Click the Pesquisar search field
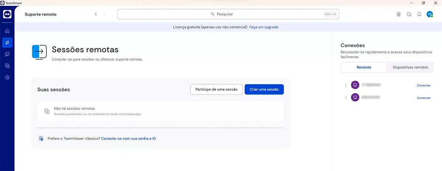 [228, 14]
